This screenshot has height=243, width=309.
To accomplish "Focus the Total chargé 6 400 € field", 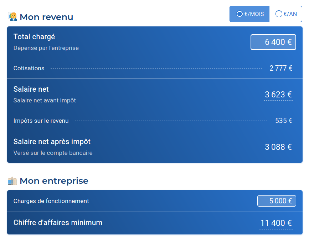I will tap(273, 42).
